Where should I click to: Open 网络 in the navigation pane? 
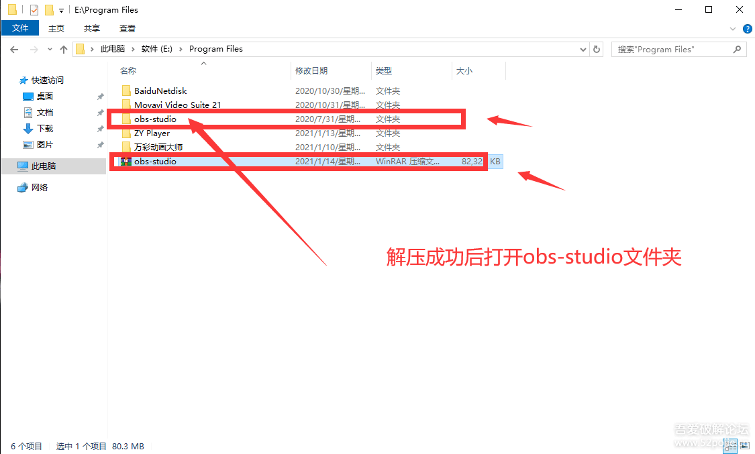(40, 188)
